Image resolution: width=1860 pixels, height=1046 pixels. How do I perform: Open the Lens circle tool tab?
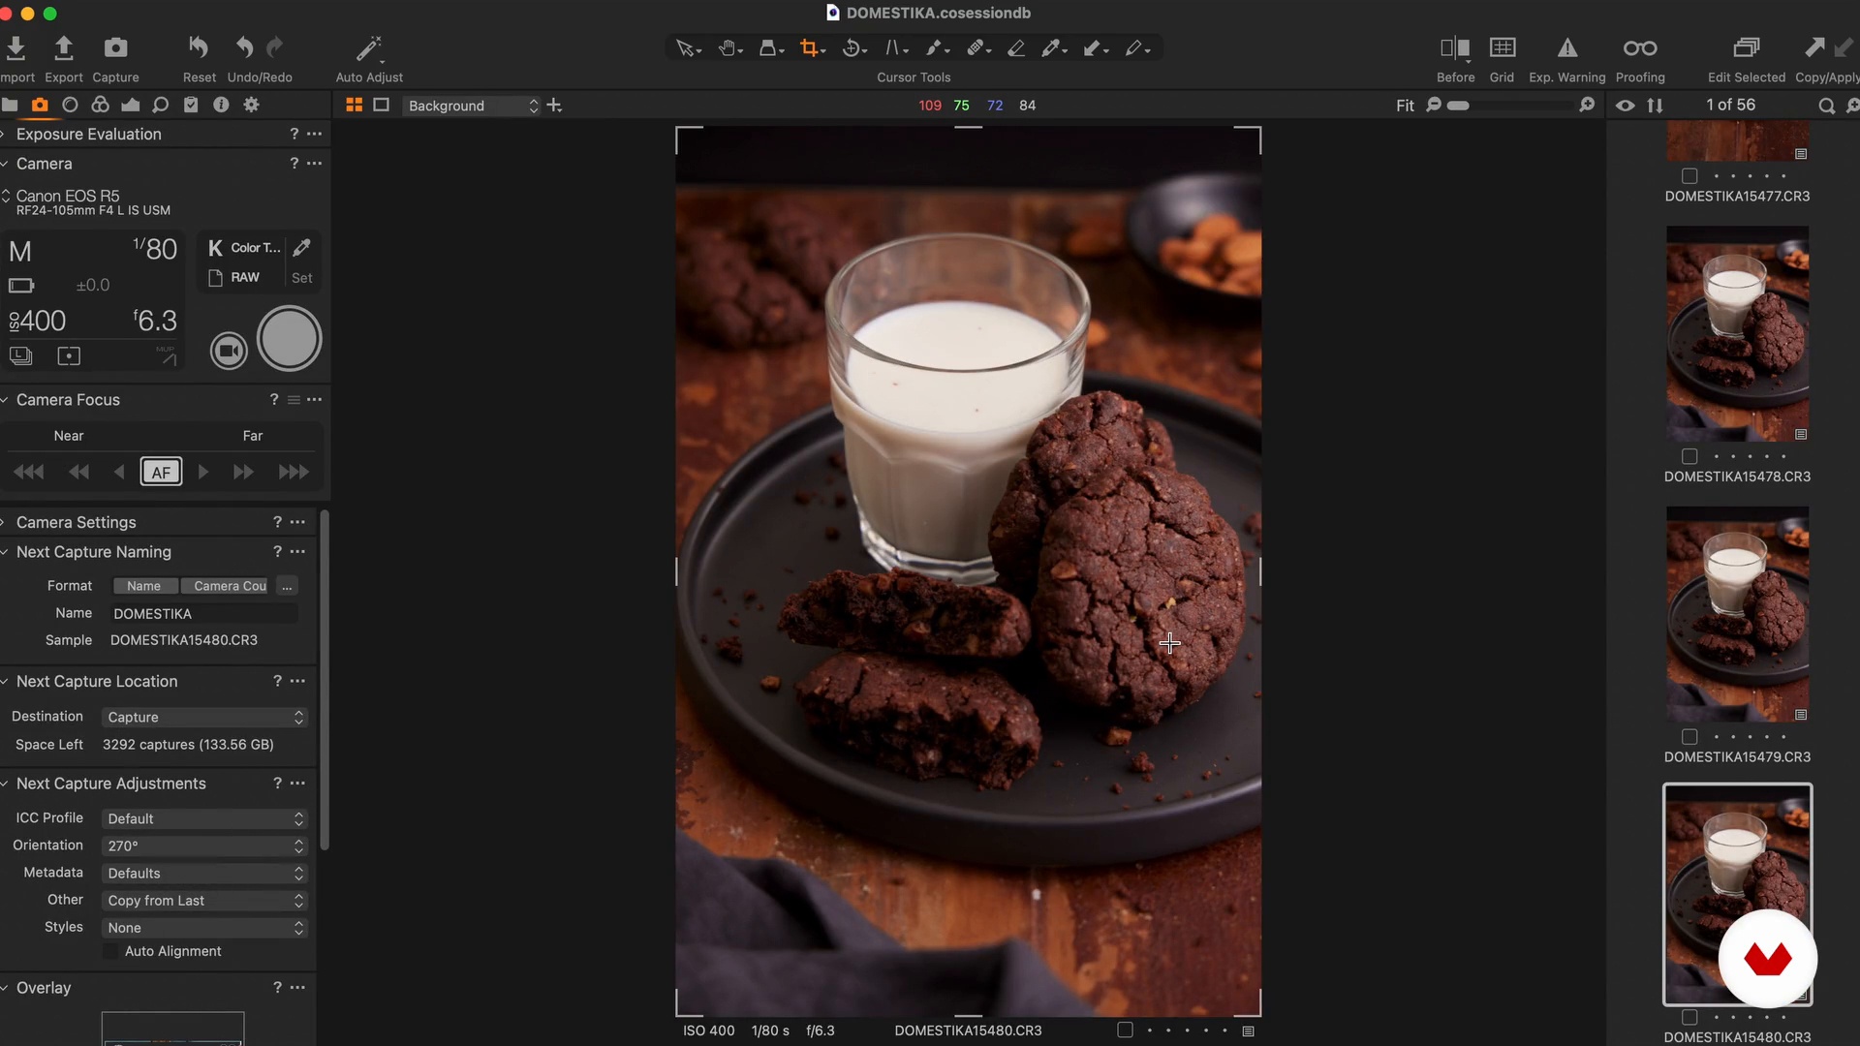70,105
